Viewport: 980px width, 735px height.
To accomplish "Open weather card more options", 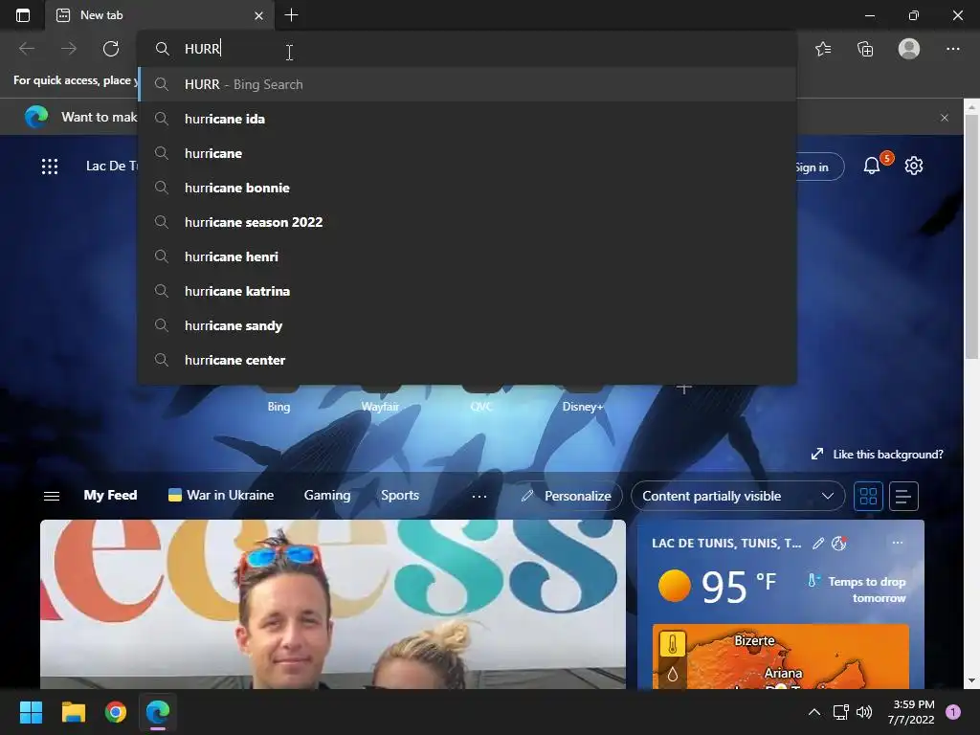I will (x=898, y=543).
